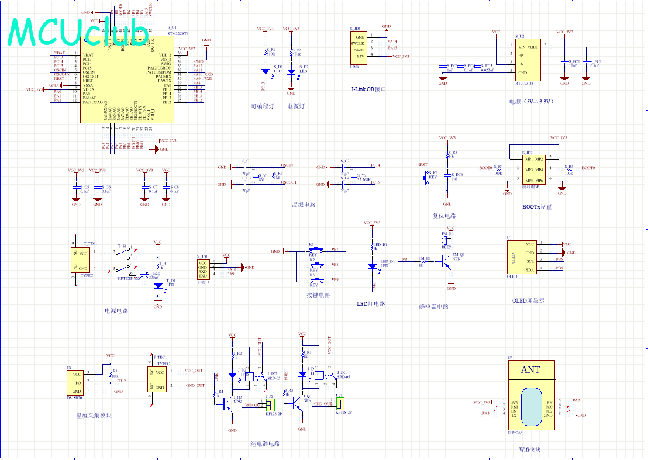Click the RT9193-33 voltage regulator block
The image size is (648, 460).
[528, 60]
